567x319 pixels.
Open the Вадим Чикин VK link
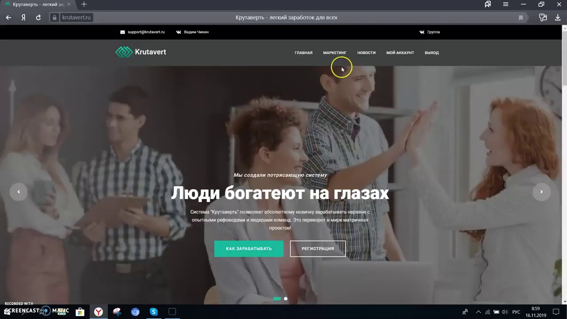[x=192, y=32]
